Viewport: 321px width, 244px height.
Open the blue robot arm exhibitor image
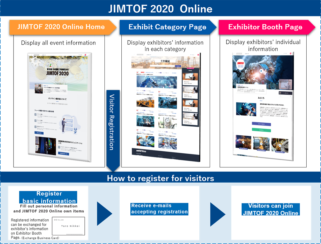point(157,82)
